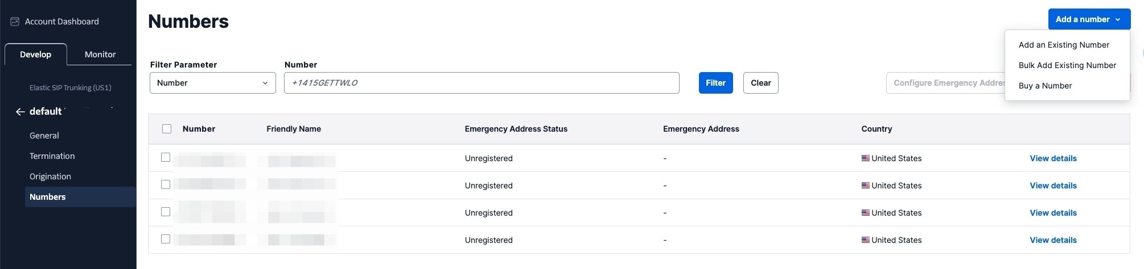
Task: Select the Develop tab
Action: [35, 54]
